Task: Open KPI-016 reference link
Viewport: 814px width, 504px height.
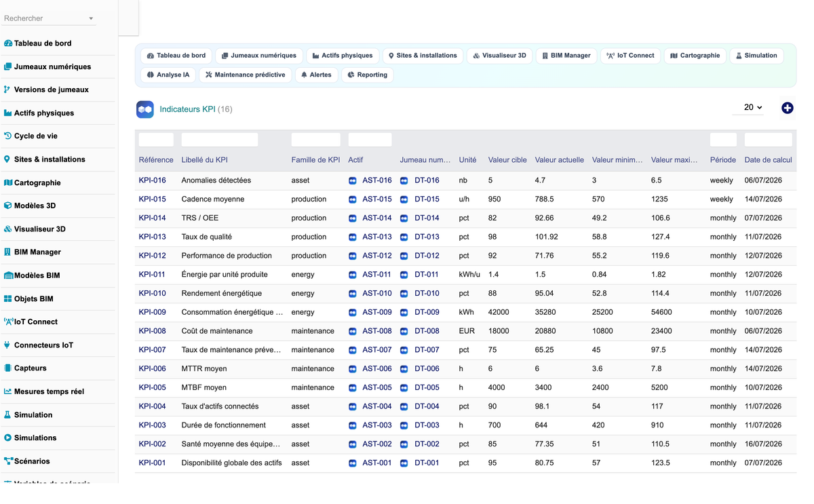Action: point(152,180)
